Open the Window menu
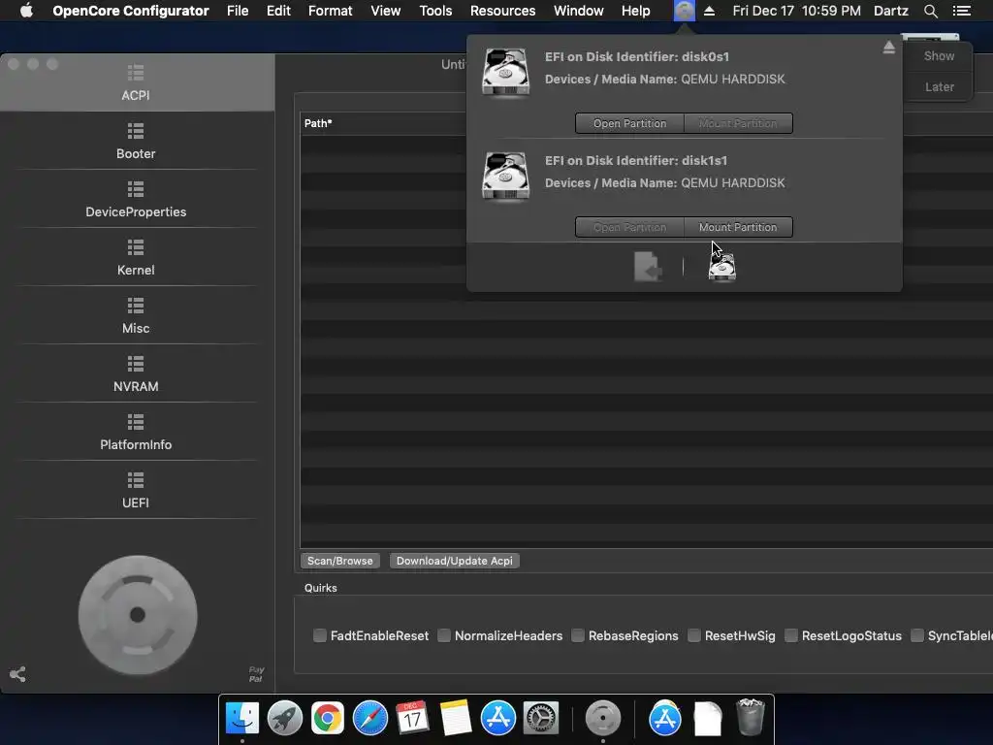The width and height of the screenshot is (993, 745). coord(578,11)
